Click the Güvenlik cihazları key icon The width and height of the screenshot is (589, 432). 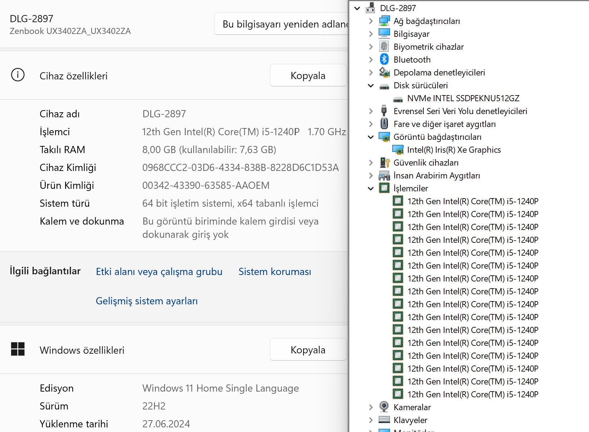pos(385,162)
